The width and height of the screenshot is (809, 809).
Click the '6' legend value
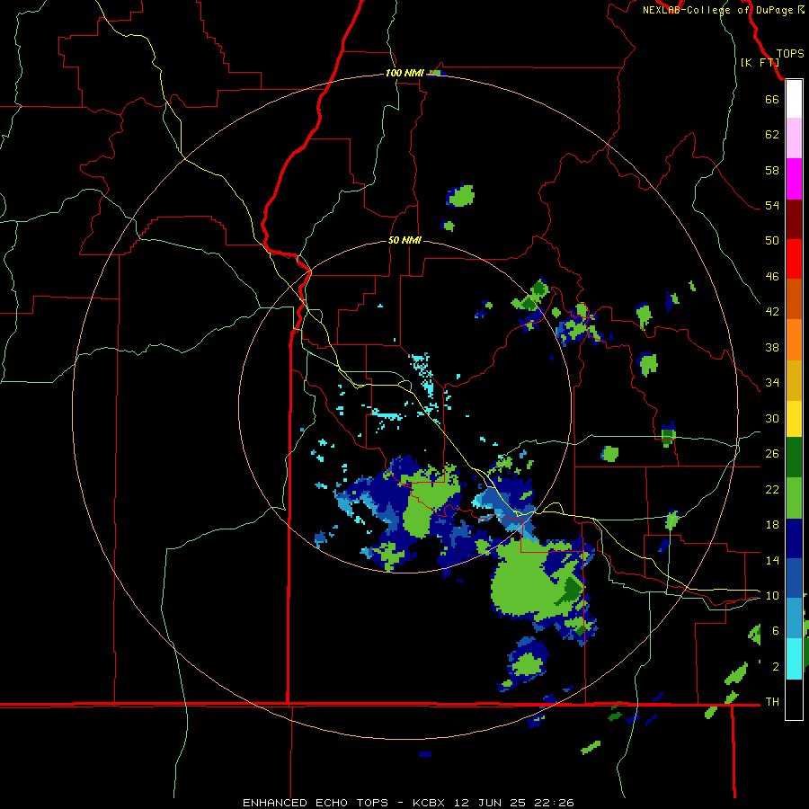coord(776,631)
